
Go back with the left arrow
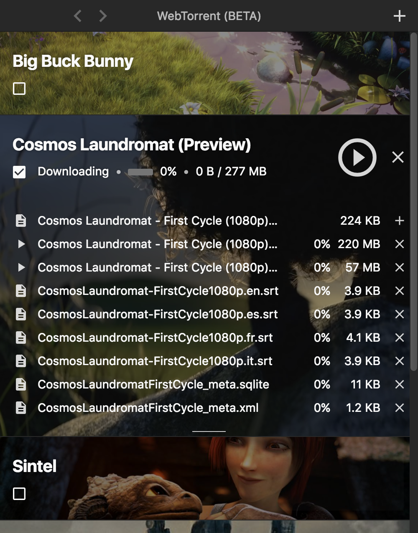coord(77,16)
